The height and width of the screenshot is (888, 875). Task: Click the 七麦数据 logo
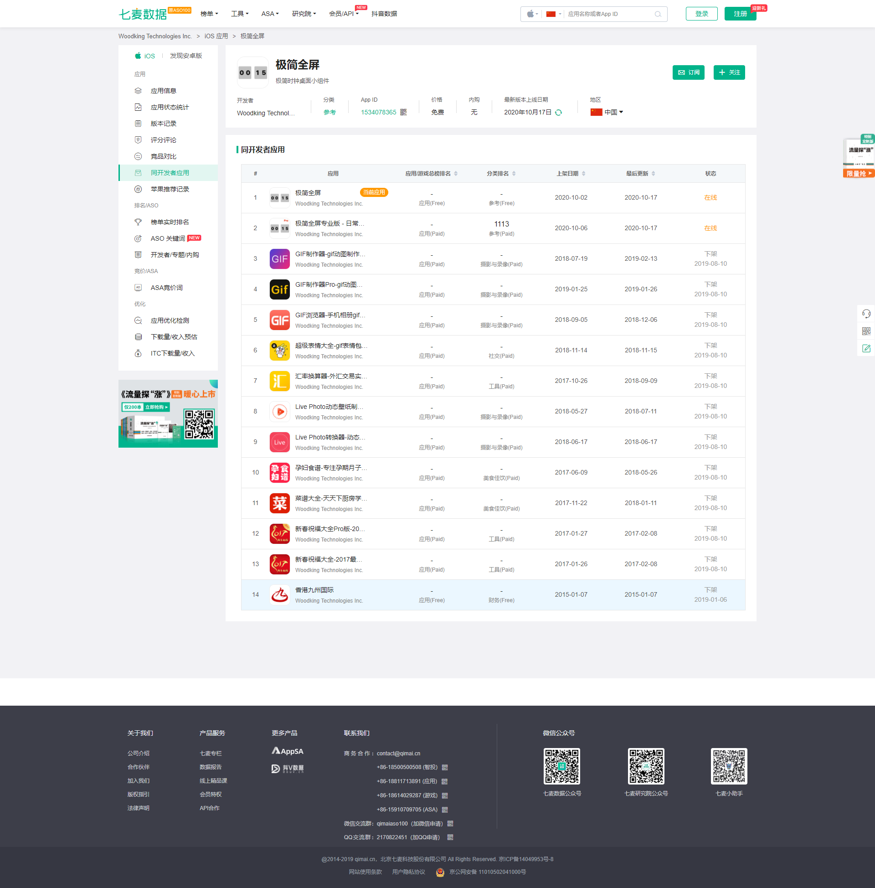point(143,14)
